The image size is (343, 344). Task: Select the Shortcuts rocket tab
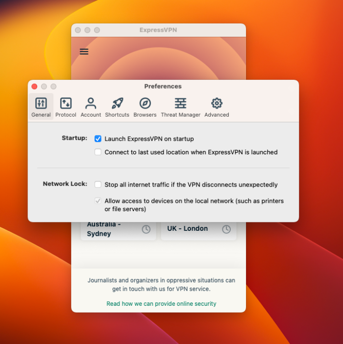coord(117,107)
